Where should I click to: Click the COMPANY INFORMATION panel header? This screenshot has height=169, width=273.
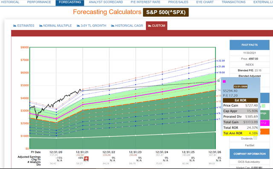[250, 154]
